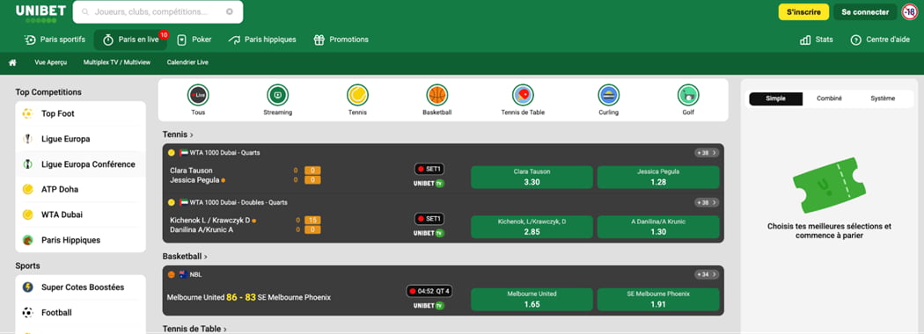Select Système bet type tab
Screen dimensions: 924x334
(882, 99)
